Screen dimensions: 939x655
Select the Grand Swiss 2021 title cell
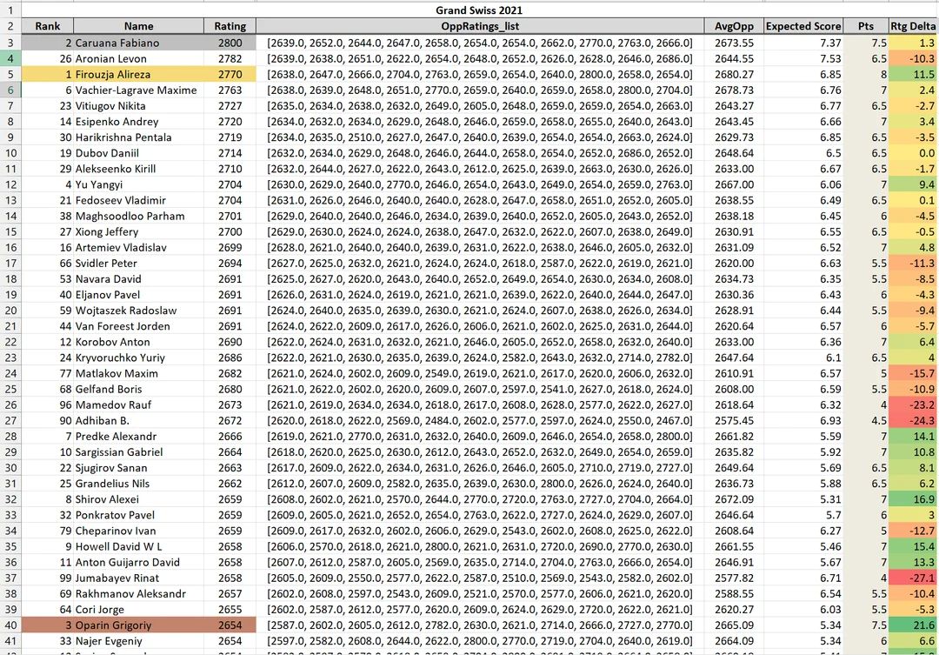coord(479,10)
